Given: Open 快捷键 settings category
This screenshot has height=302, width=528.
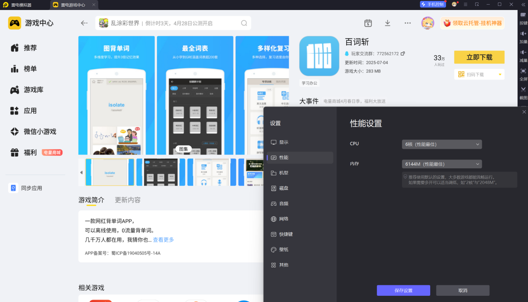Looking at the screenshot, I should [x=300, y=234].
